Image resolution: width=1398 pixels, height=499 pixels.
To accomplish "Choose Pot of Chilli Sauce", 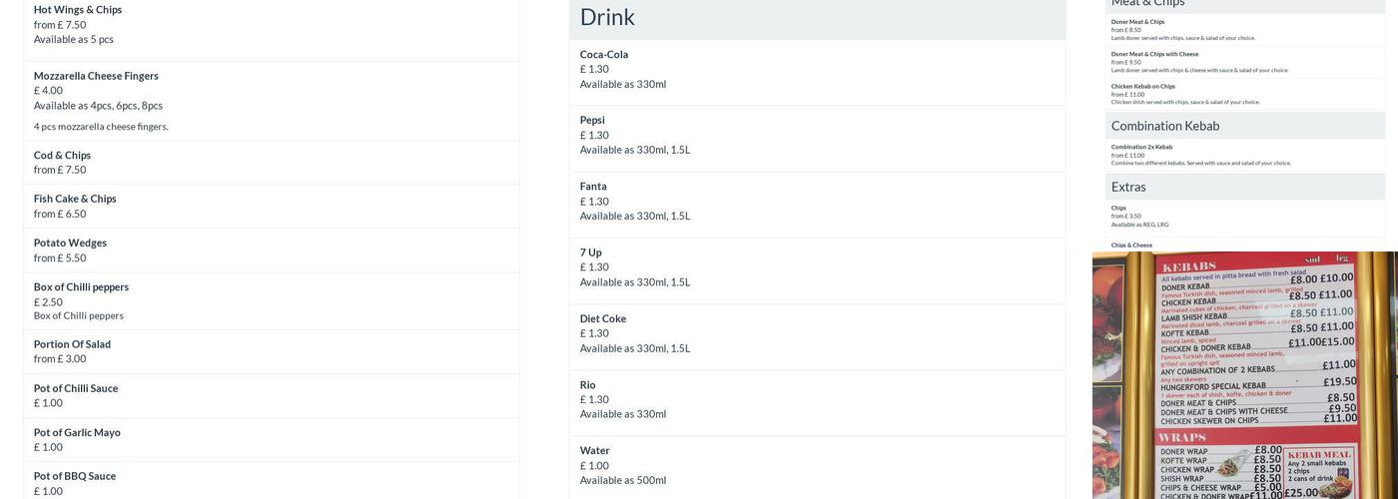I will pyautogui.click(x=76, y=388).
